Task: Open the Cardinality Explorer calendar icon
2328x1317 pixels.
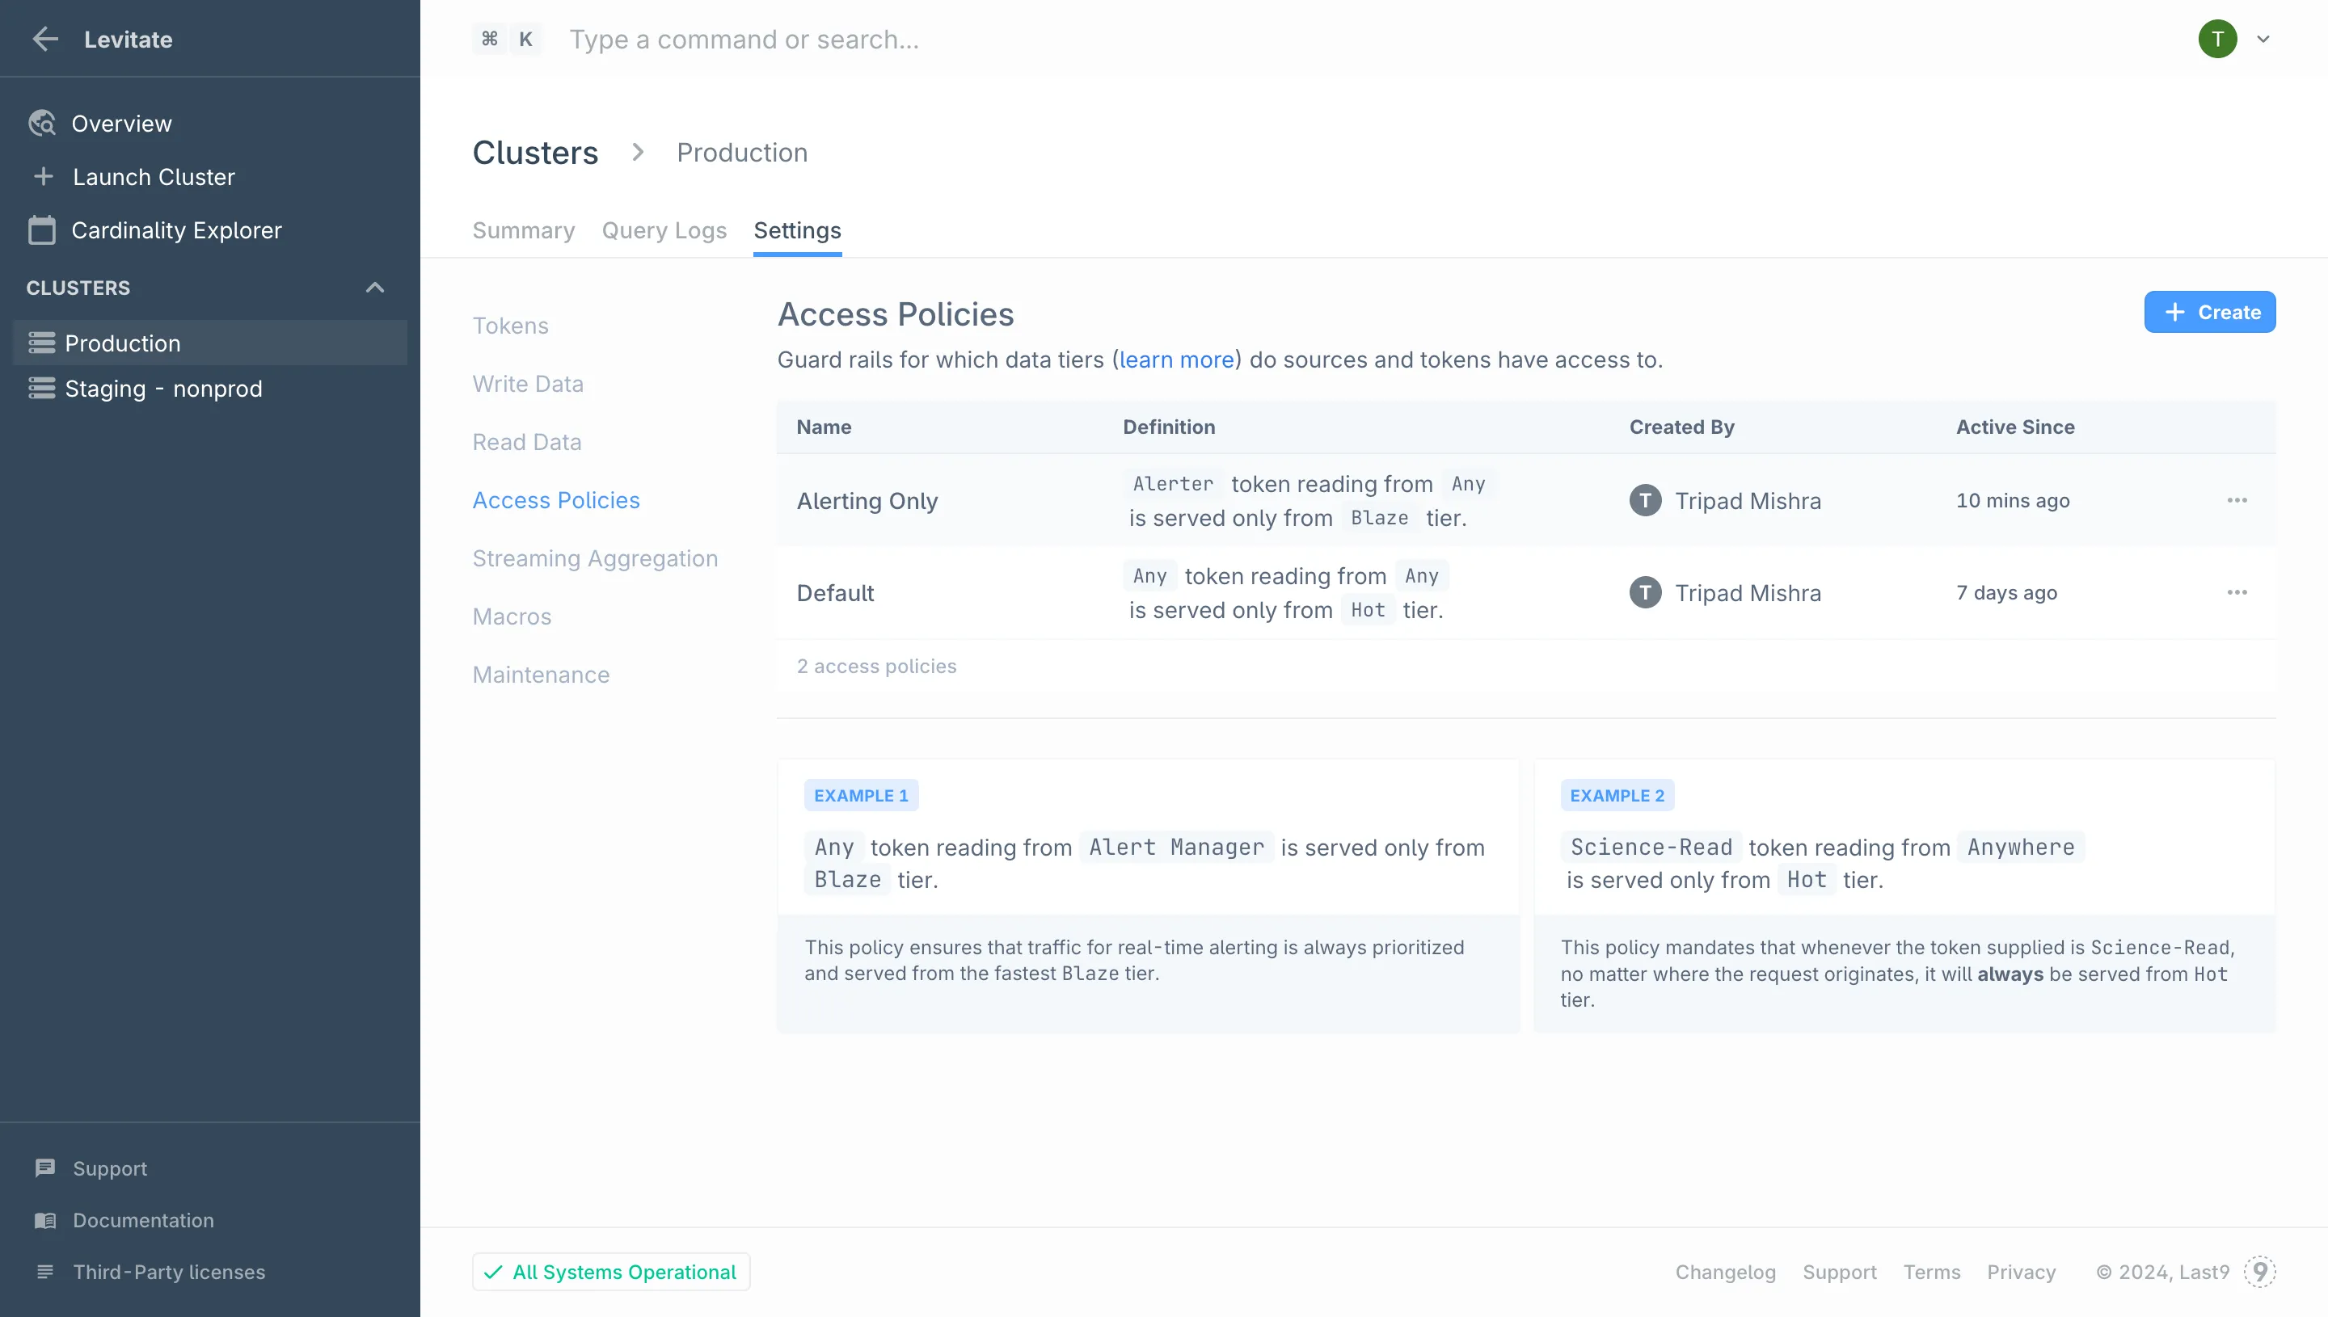Action: pyautogui.click(x=41, y=229)
